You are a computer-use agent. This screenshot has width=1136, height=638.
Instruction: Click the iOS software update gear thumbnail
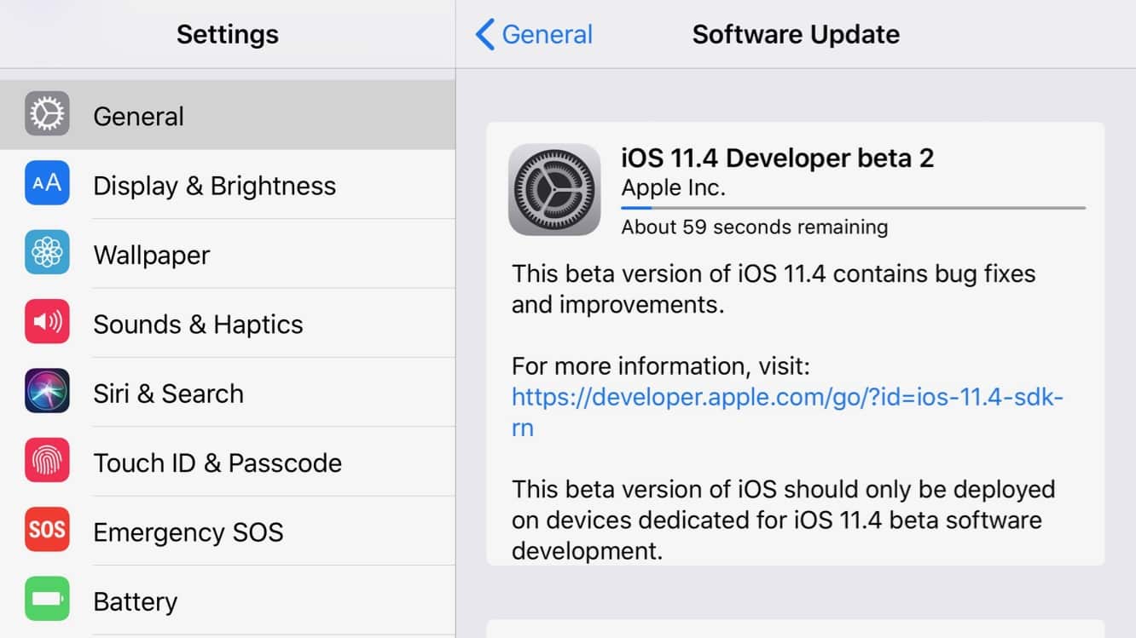[x=554, y=189]
